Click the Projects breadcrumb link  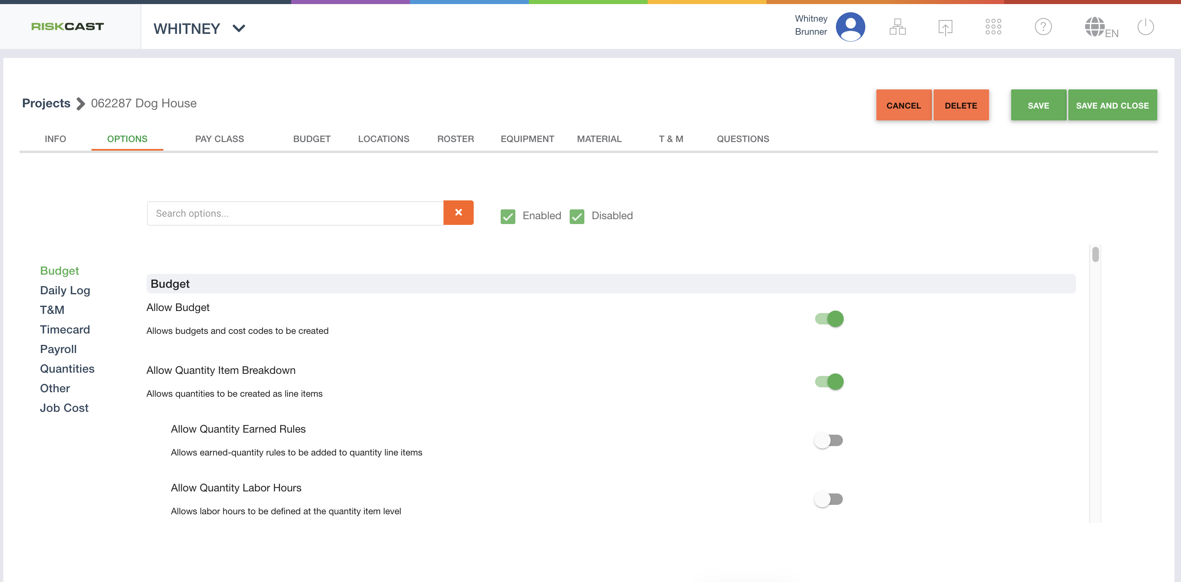click(x=46, y=103)
